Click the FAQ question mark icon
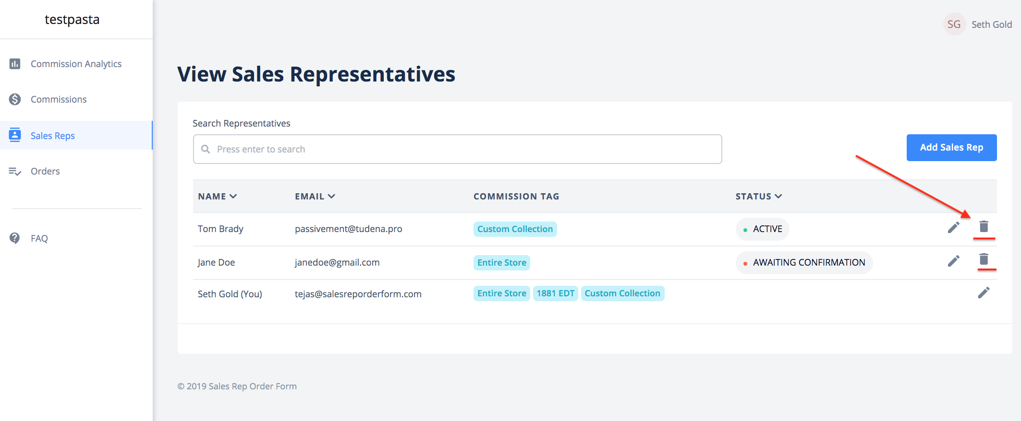 [x=15, y=238]
